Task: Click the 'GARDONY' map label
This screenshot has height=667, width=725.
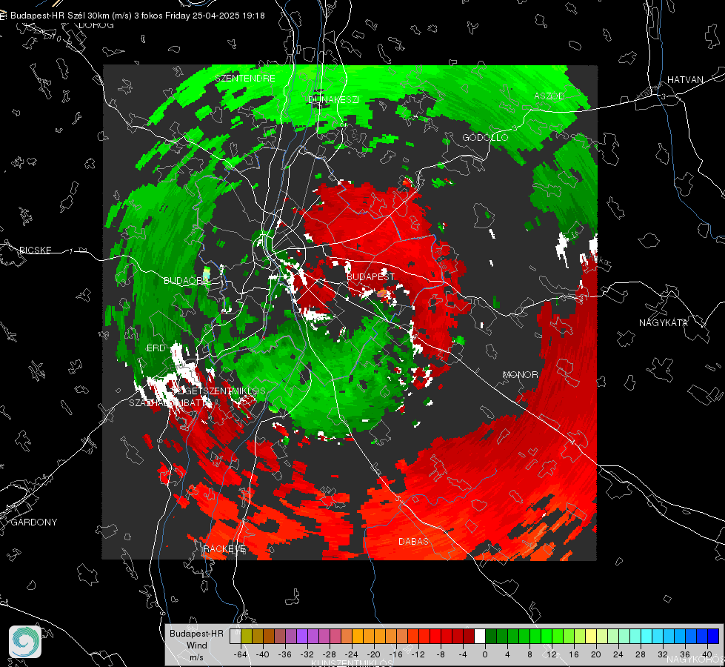Action: point(34,522)
